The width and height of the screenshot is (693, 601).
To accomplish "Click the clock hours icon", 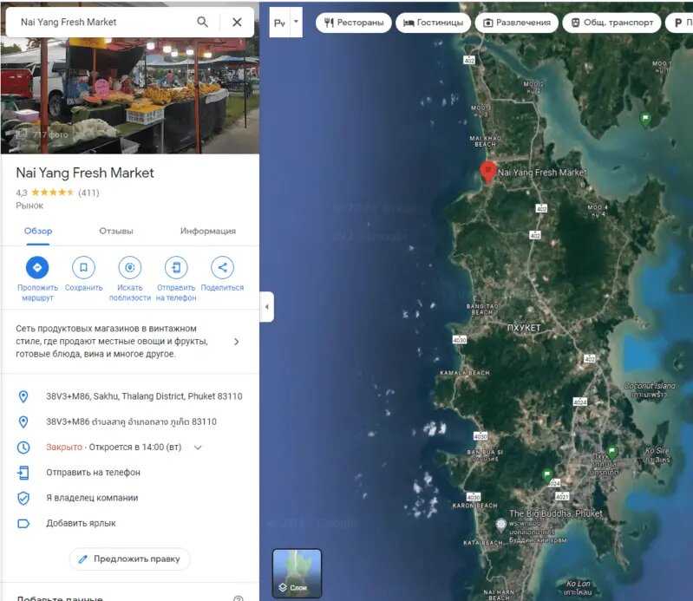I will (23, 447).
